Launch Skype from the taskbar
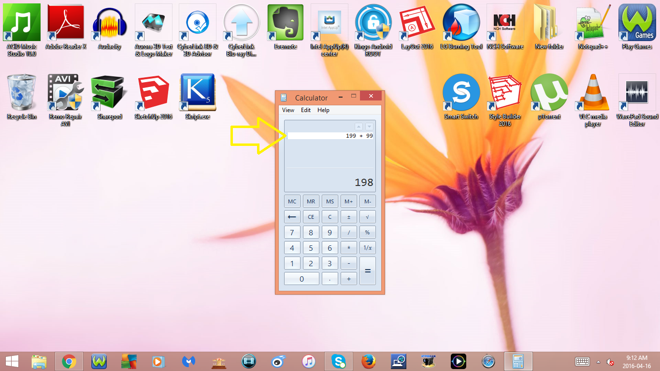 [339, 361]
